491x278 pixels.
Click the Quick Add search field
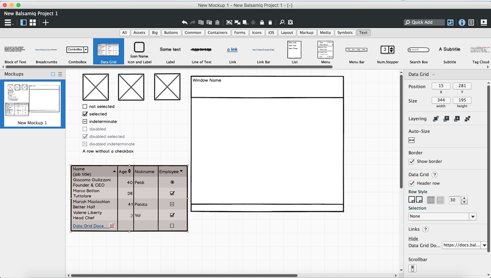[x=424, y=23]
